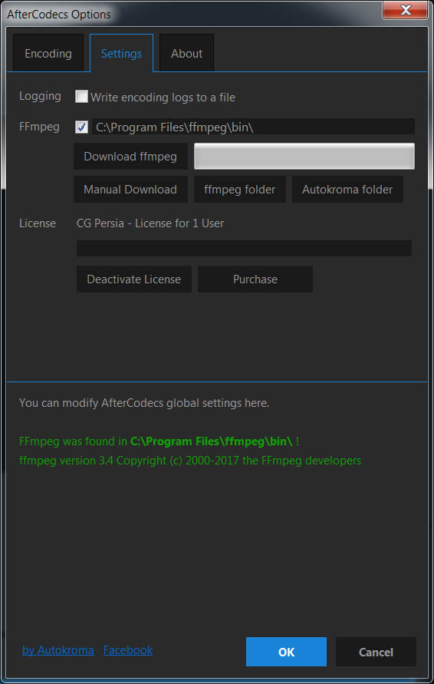Click 'You can modify AfterCodecs global settings here.'

(x=144, y=402)
